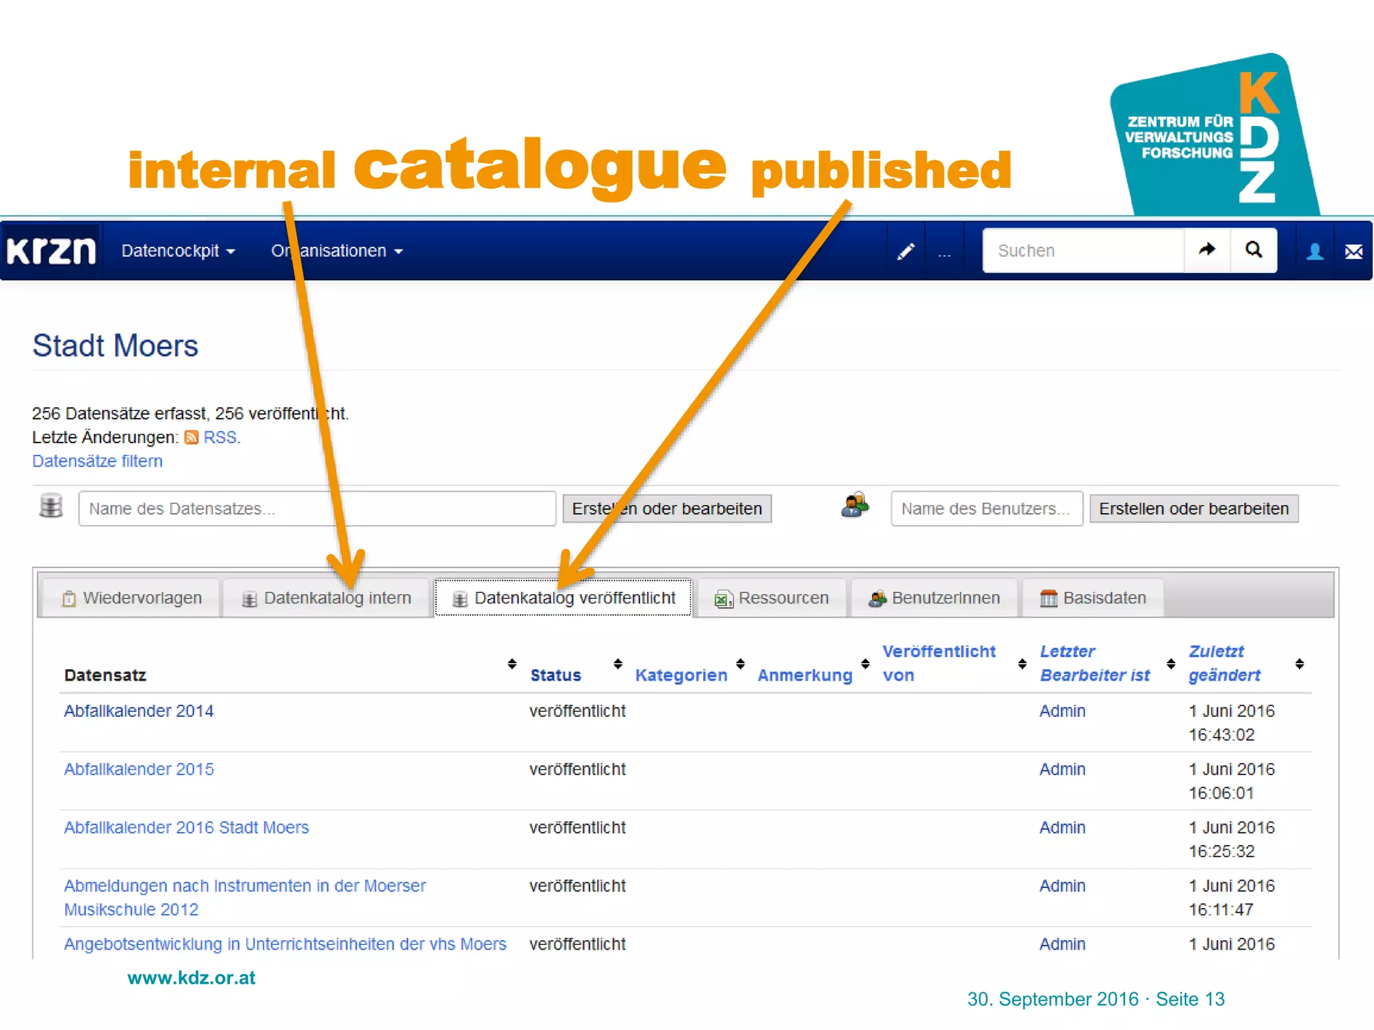Open the Ressourcen tab
Screen dimensions: 1374x1030
772,598
